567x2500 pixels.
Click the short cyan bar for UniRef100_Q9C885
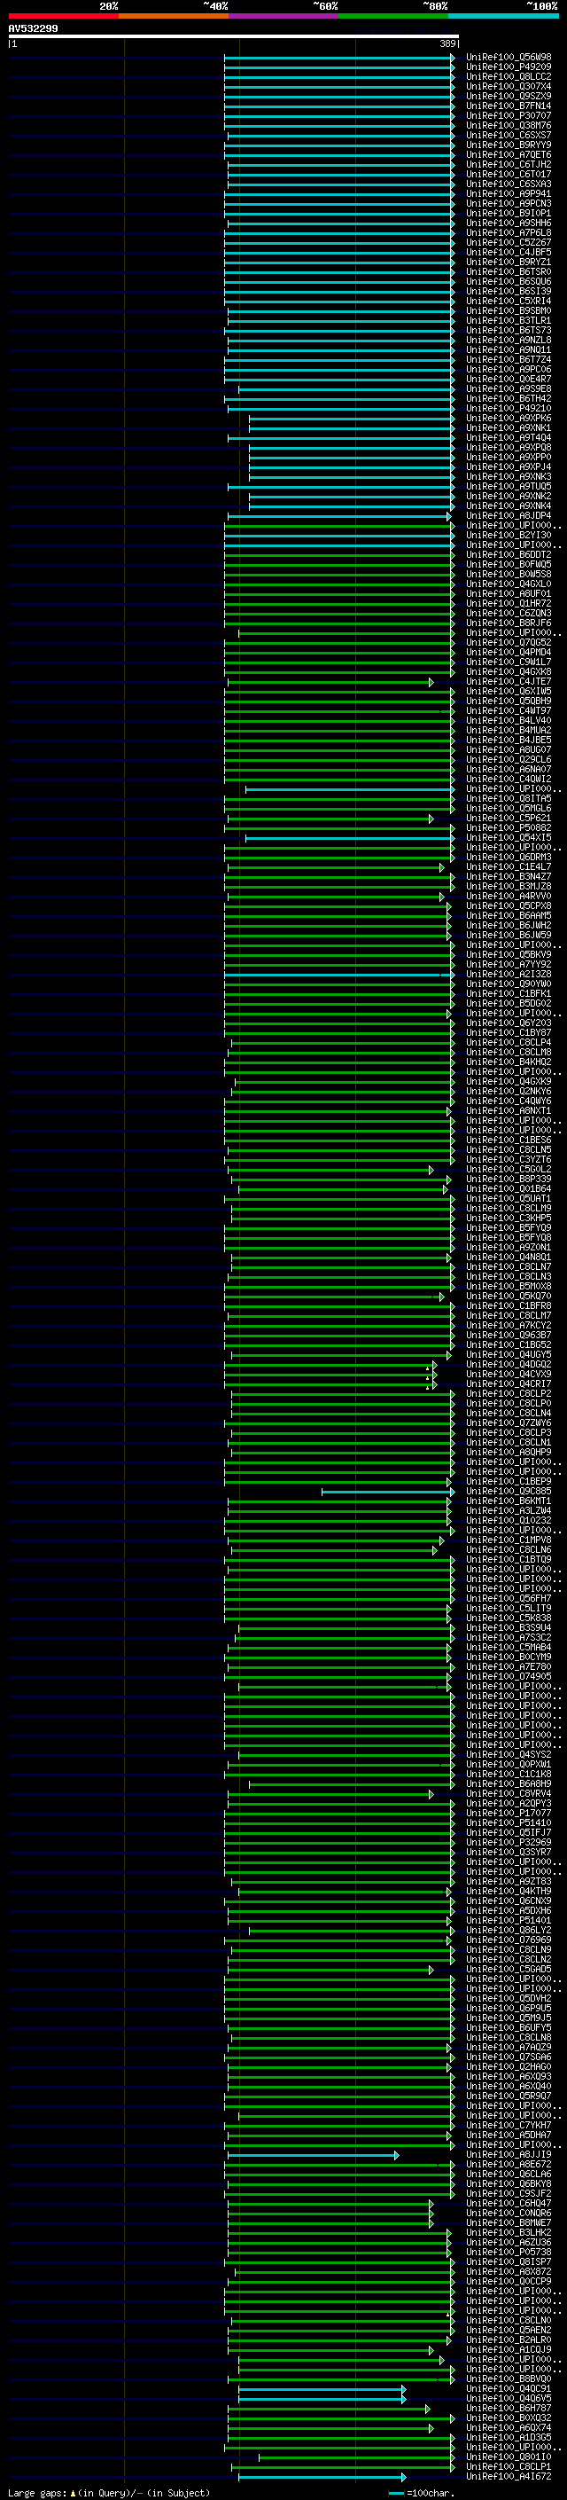[388, 1492]
